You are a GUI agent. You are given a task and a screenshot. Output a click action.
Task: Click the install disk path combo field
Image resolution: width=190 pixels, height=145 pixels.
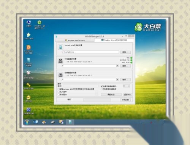click(x=90, y=80)
